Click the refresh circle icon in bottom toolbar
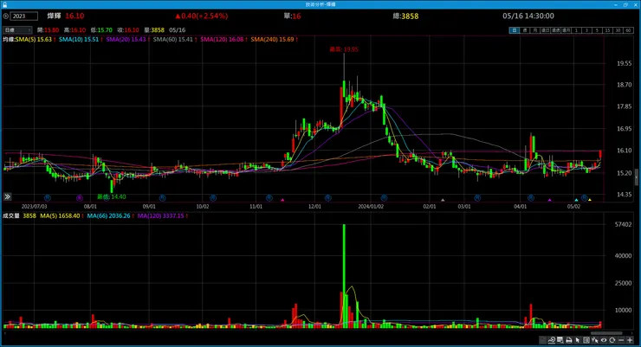Screen dimensions: 641x347 612,340
